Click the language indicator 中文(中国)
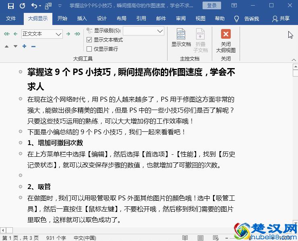298x241 pixels. (85, 238)
